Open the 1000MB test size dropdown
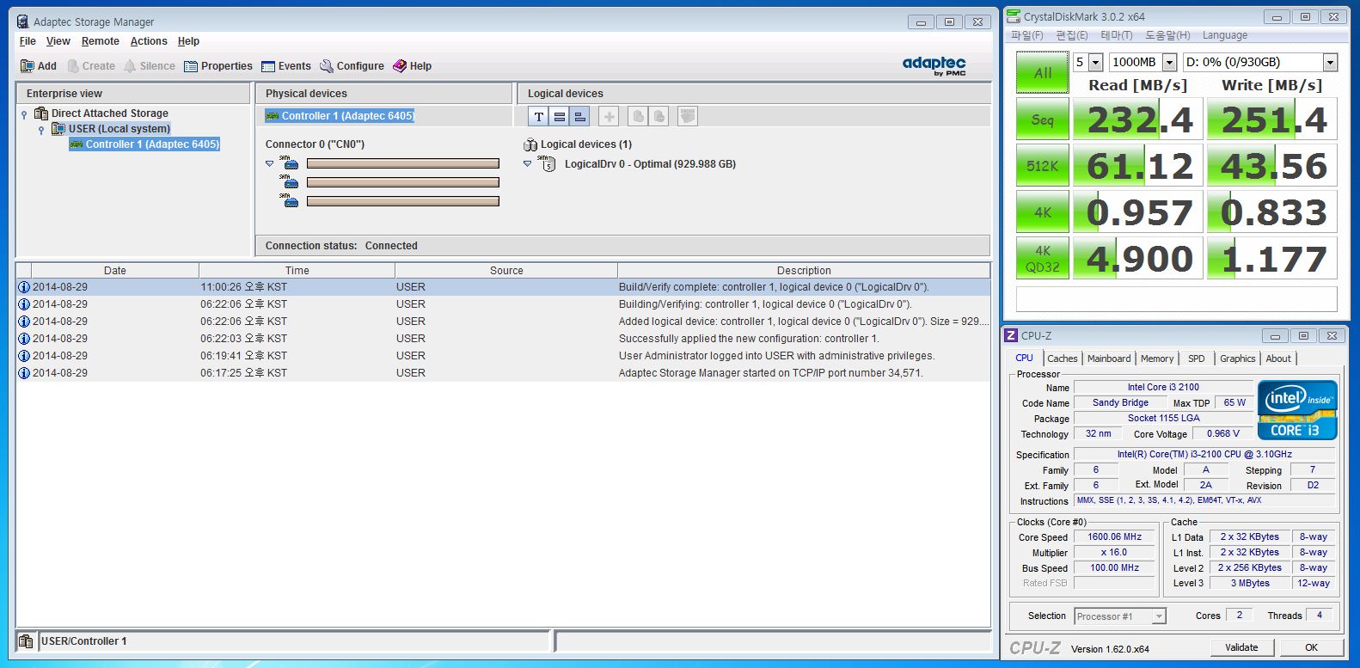1360x668 pixels. coord(1169,62)
